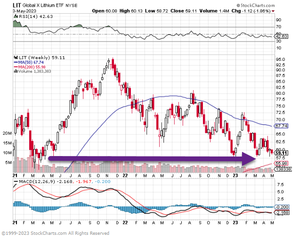Click the 15M volume axis label
This screenshot has width=307, height=240.
[7, 143]
